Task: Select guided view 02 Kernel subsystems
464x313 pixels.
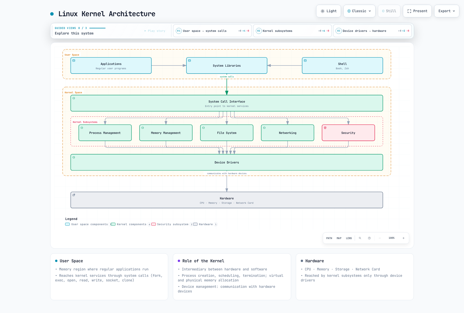Action: (292, 31)
